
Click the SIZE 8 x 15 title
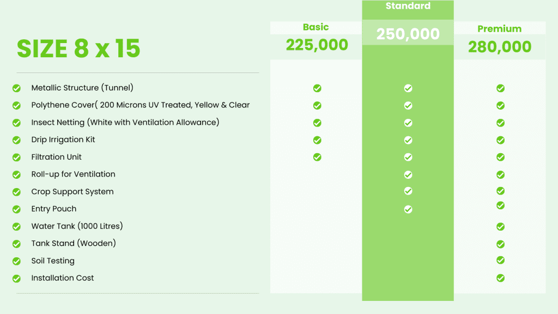[78, 49]
